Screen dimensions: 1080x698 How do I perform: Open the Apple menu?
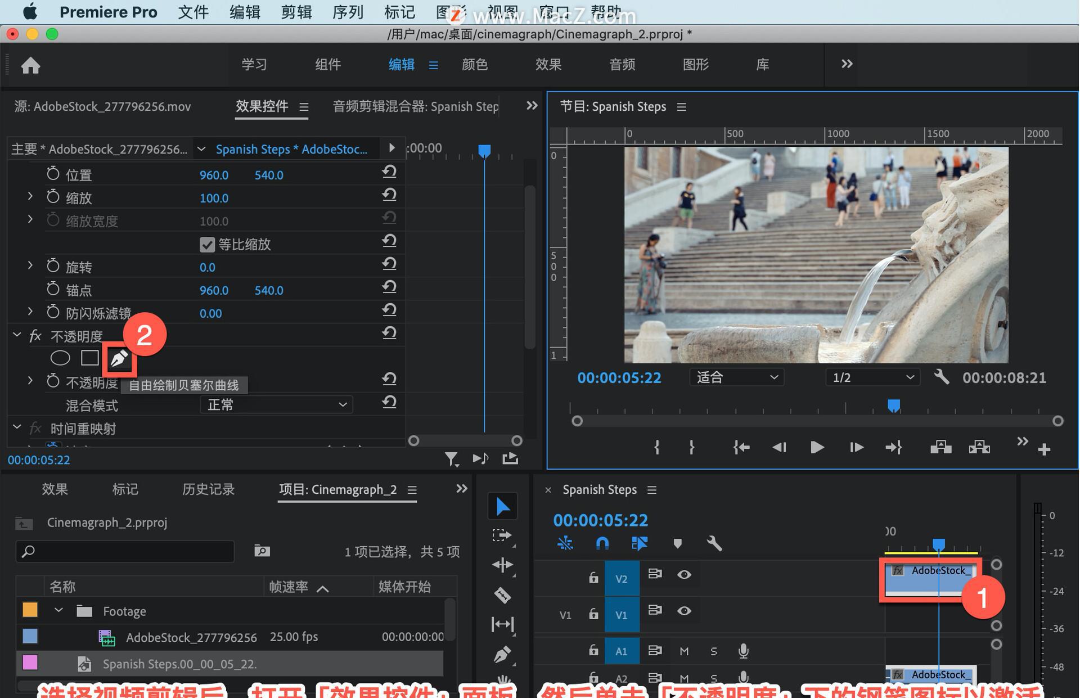pyautogui.click(x=30, y=11)
